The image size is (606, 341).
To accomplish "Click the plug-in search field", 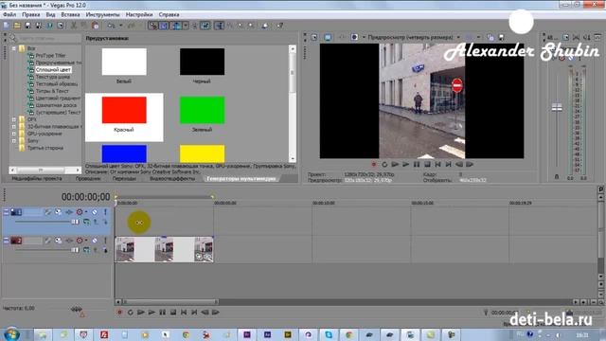I will (x=49, y=38).
